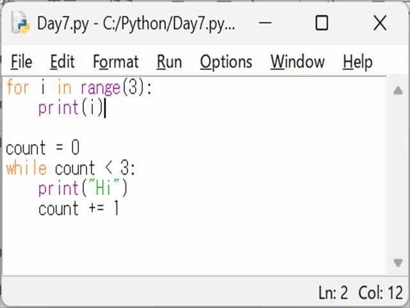
Task: Click the window title 'Day7.py - C:/Python/Day7.py...'
Action: pyautogui.click(x=136, y=24)
